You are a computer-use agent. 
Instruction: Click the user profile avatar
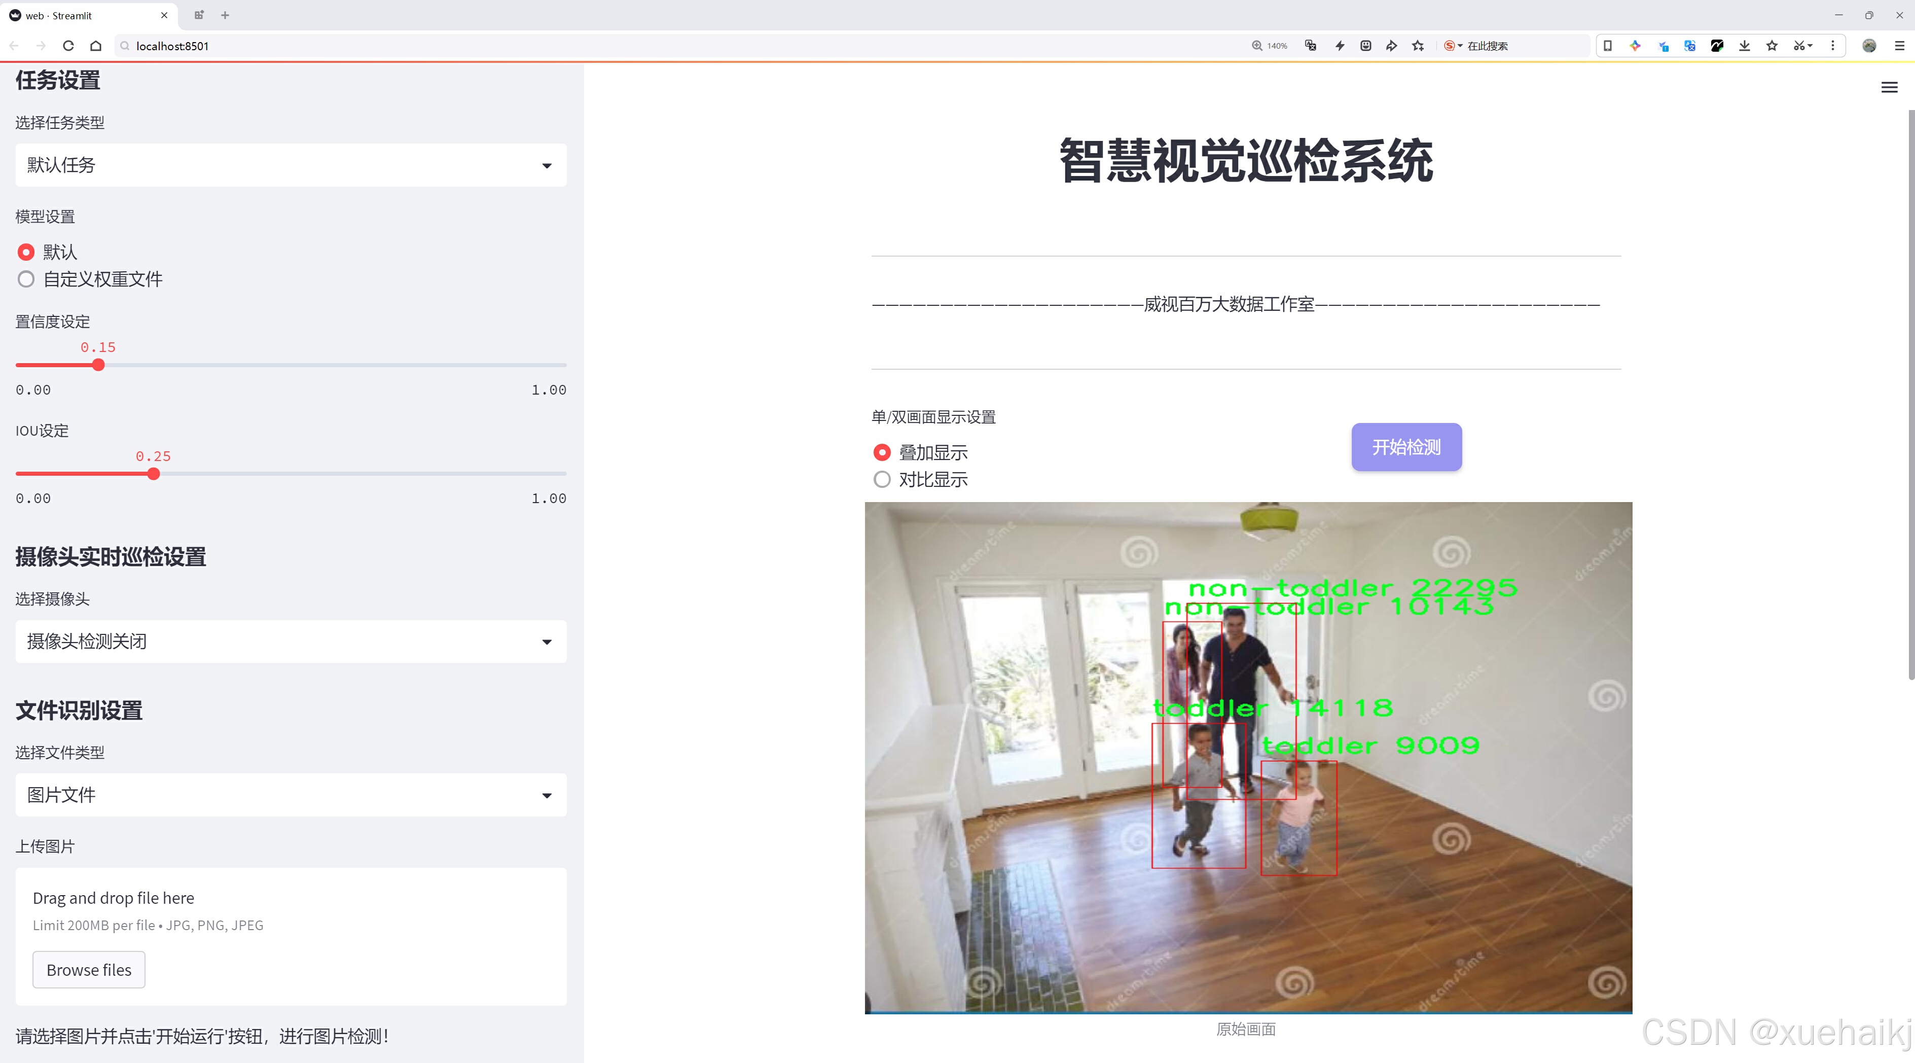1869,45
